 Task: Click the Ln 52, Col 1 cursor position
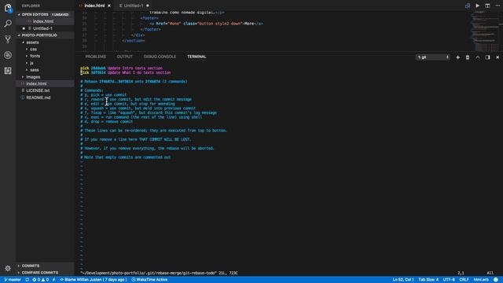click(403, 280)
